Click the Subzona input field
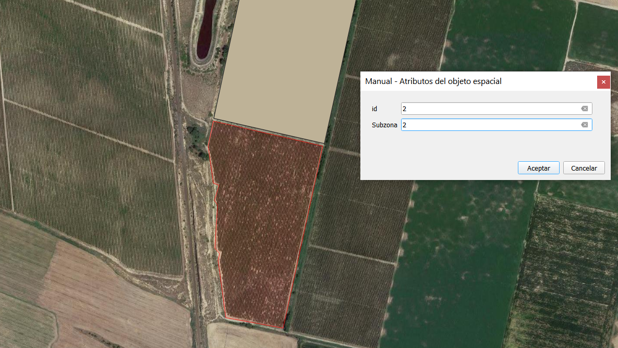618x348 pixels. 496,125
